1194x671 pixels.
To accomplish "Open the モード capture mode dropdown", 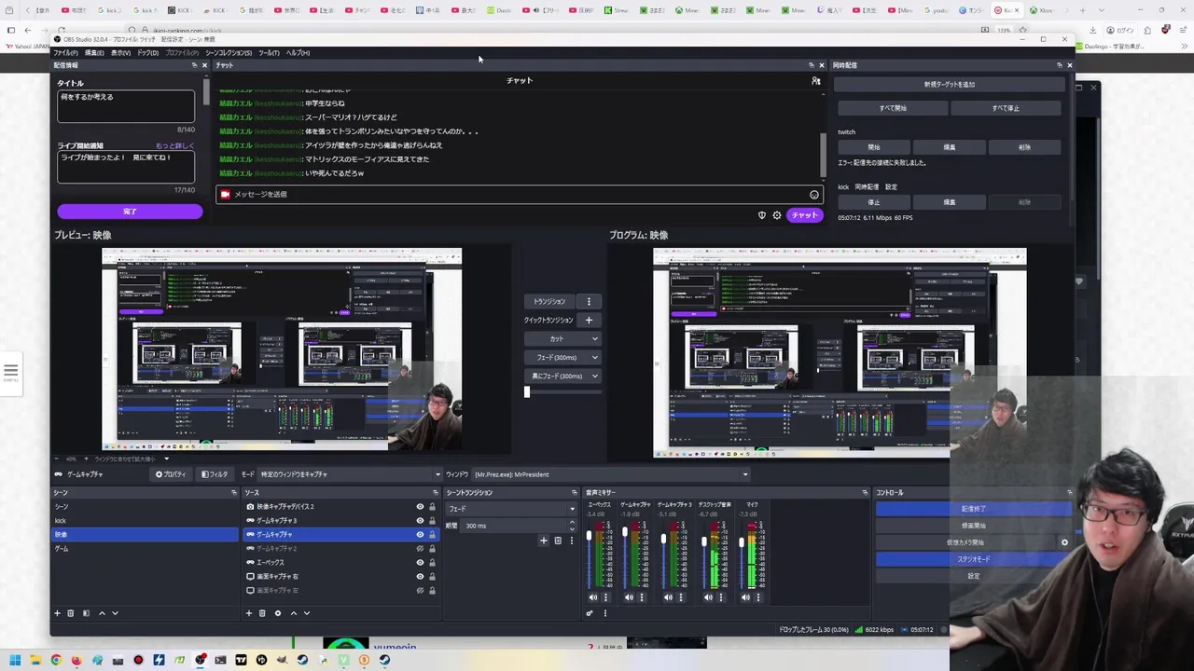I will coord(350,474).
